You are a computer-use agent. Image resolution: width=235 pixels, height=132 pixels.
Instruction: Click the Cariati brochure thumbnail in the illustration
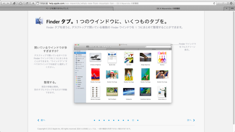tap(162, 57)
